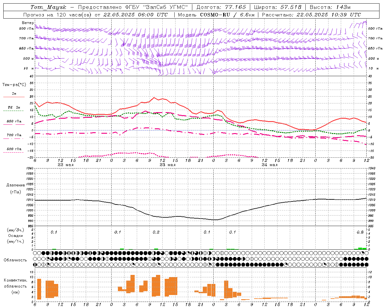The height and width of the screenshot is (307, 384).
Task: Click the green precipitation bar below 0.8
Action: point(360,249)
